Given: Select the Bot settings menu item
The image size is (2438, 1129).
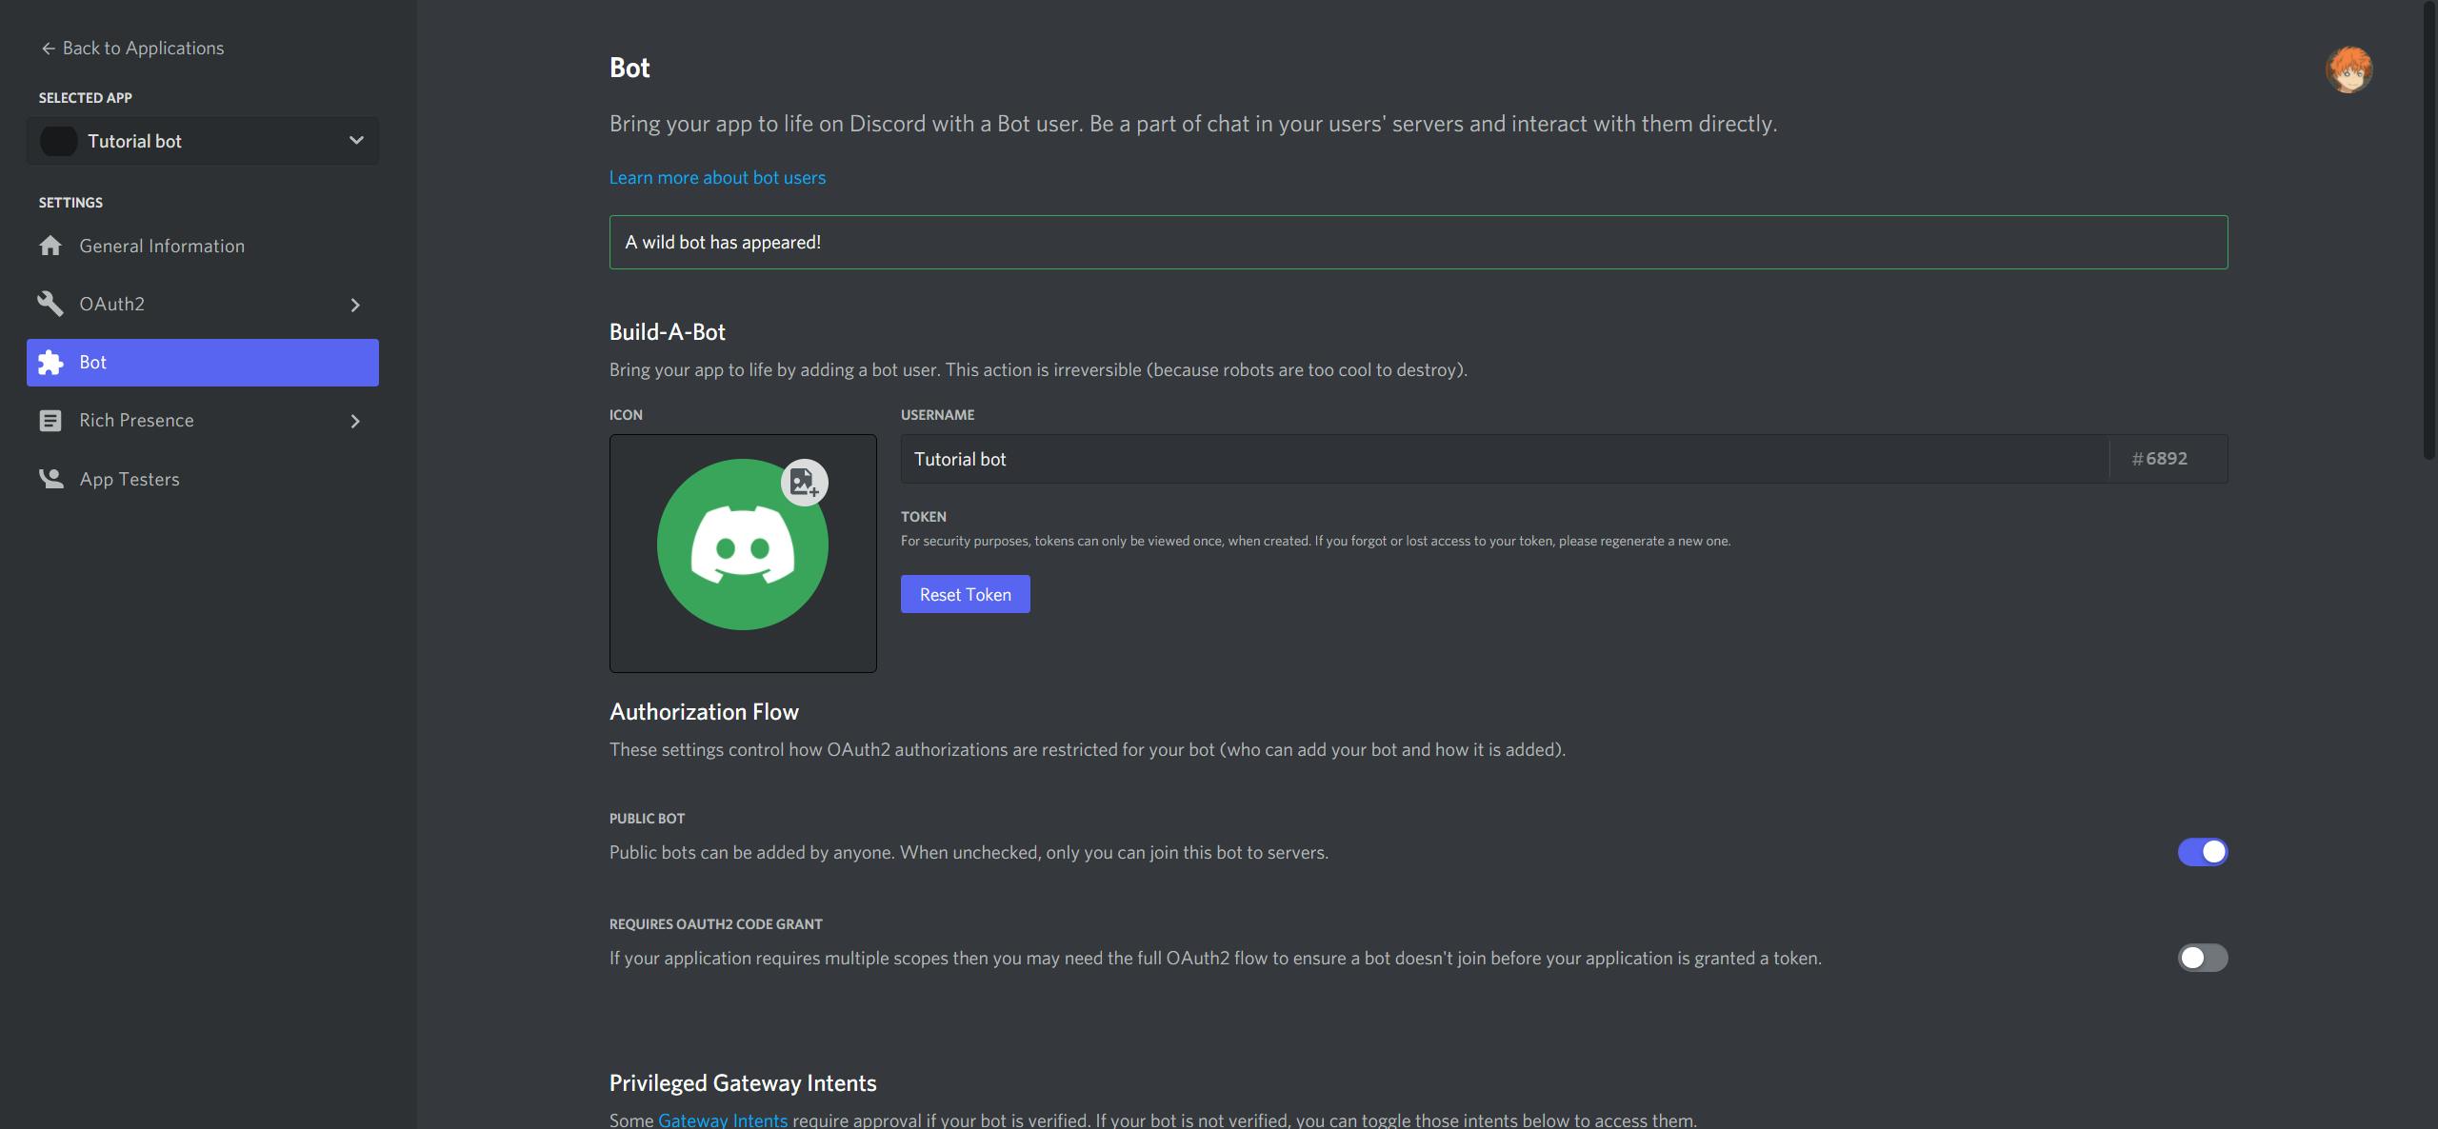Looking at the screenshot, I should (x=202, y=363).
